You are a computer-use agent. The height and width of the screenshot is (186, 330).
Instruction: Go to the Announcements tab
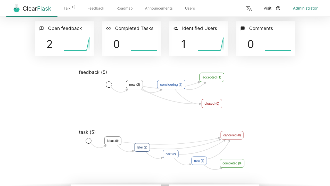pos(159,8)
